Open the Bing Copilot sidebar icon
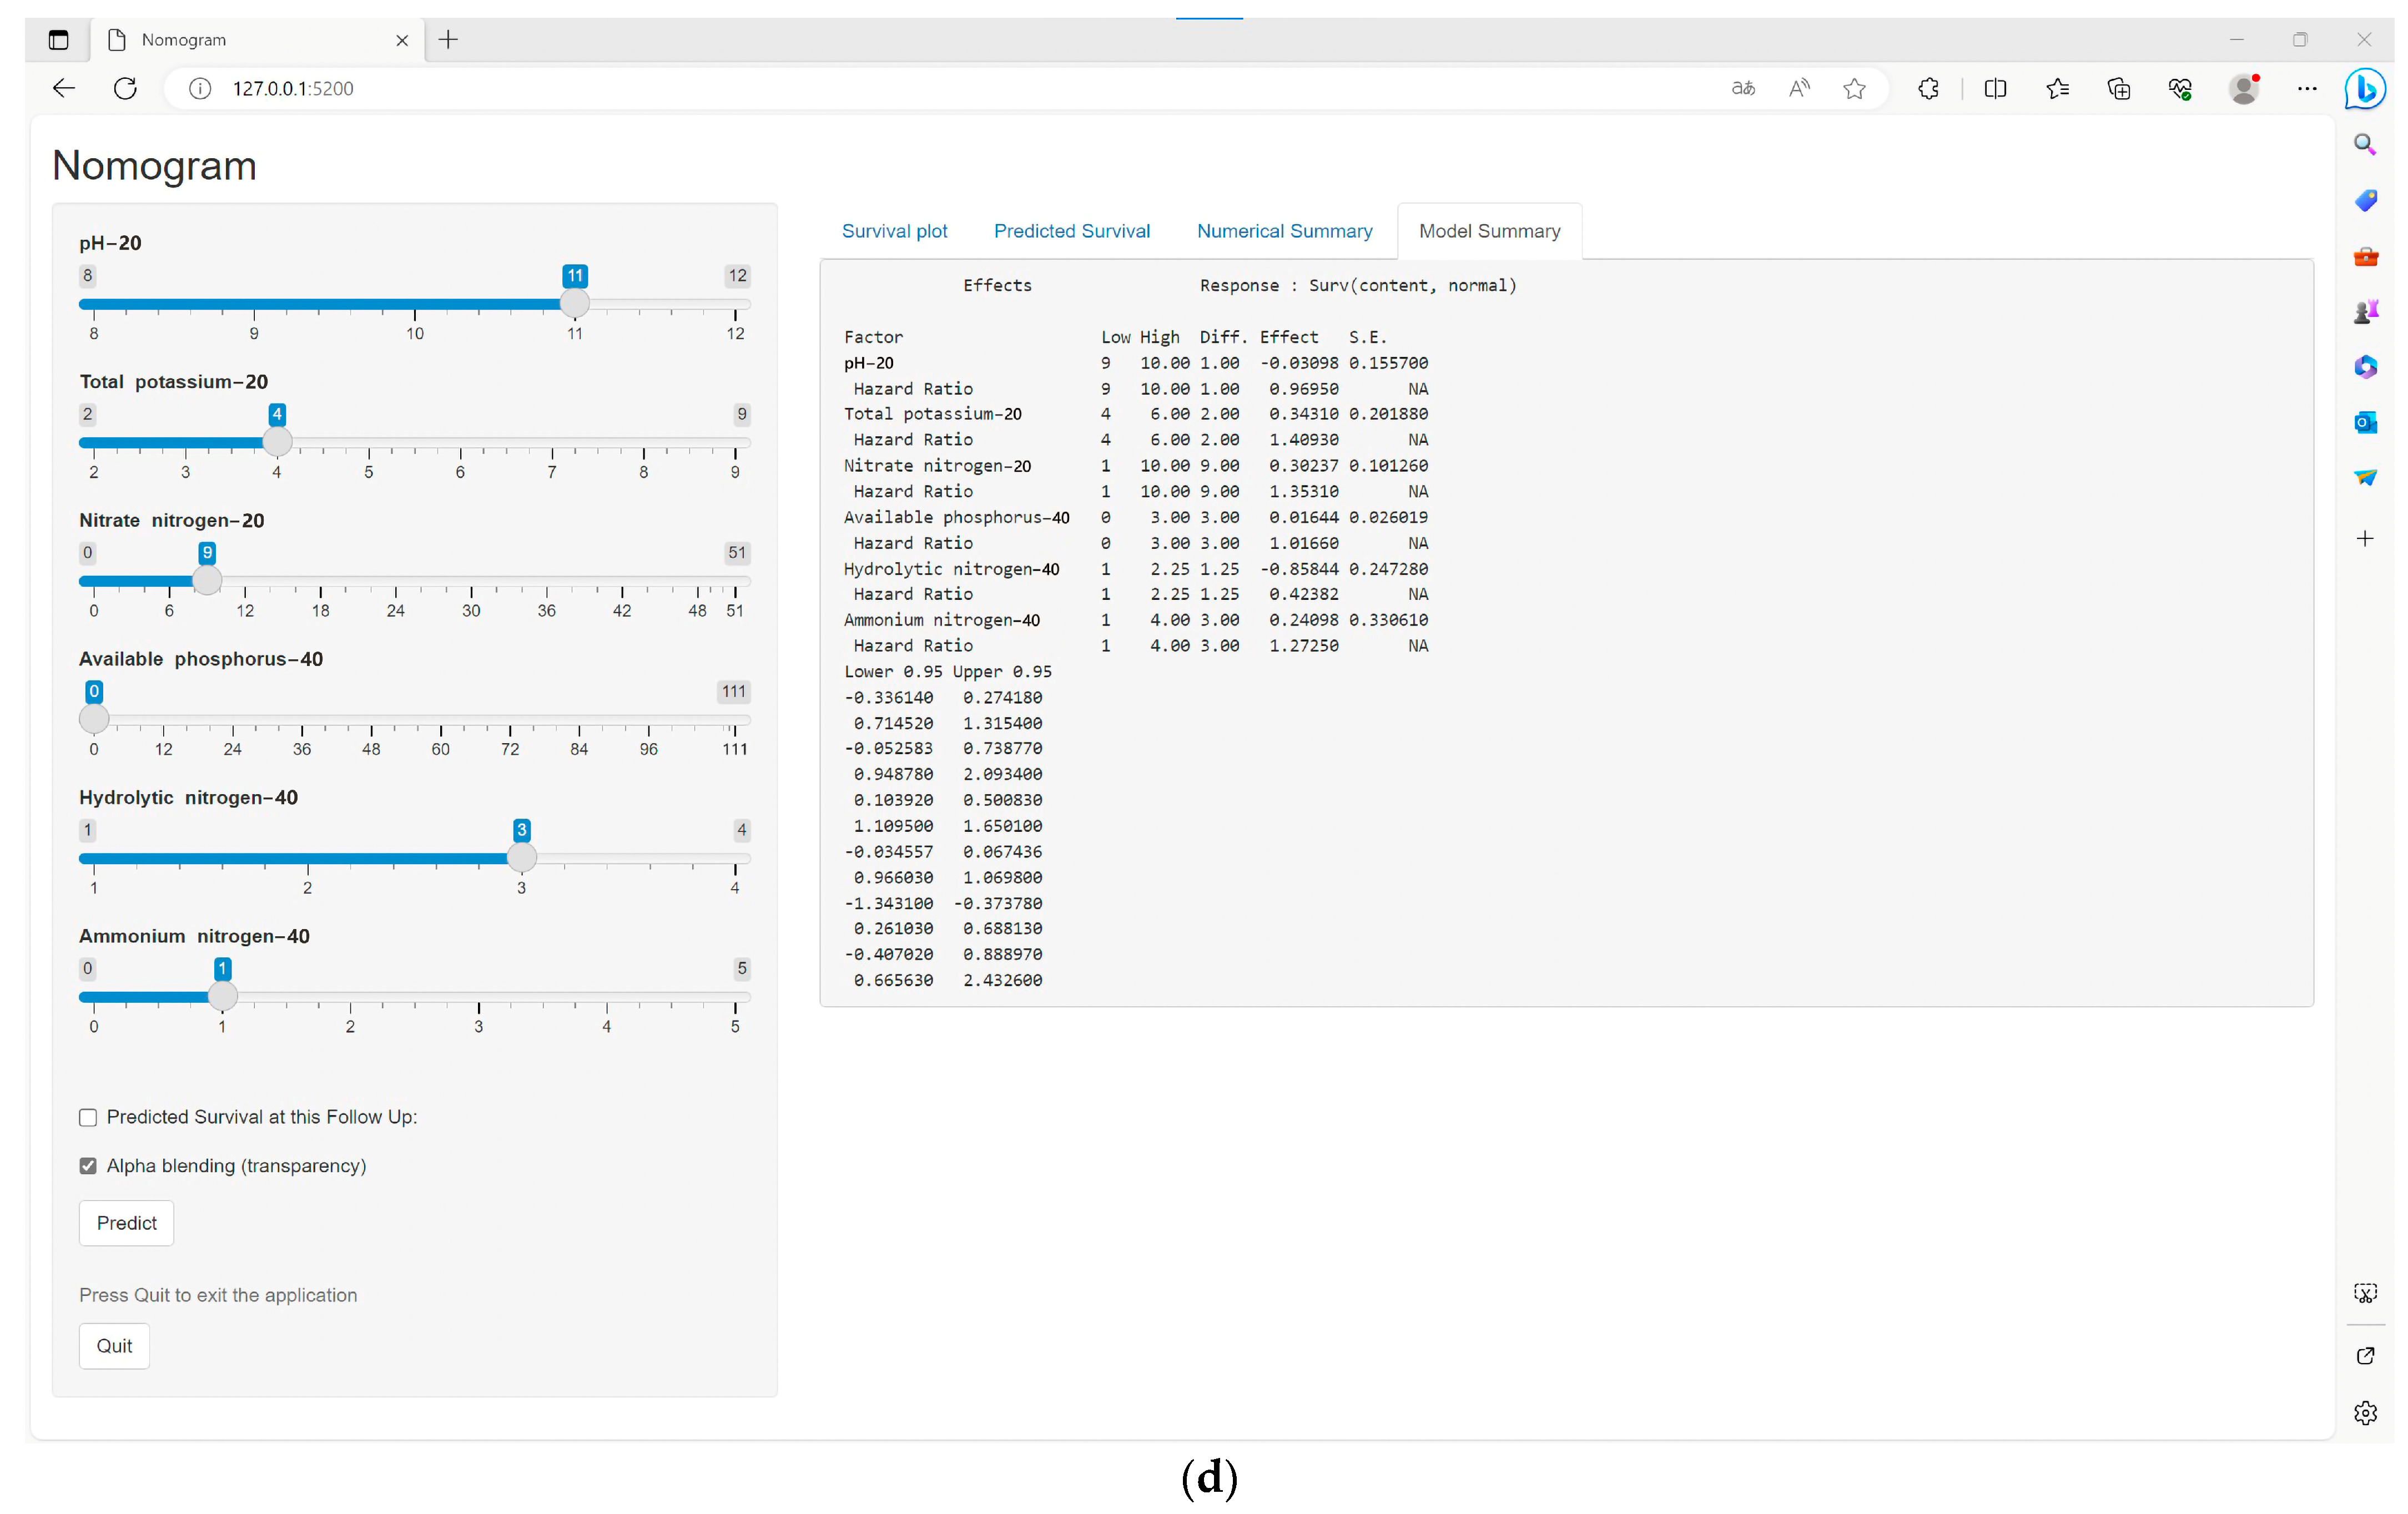Image resolution: width=2408 pixels, height=1514 pixels. point(2365,88)
